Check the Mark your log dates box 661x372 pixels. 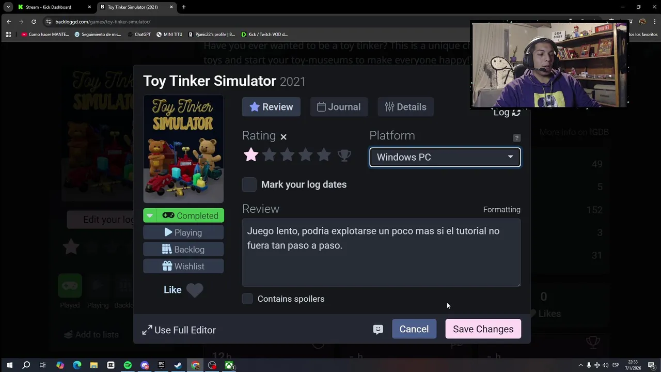coord(249,184)
